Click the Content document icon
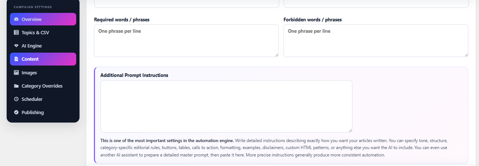Screen dimensions: 479x166 point(16,59)
